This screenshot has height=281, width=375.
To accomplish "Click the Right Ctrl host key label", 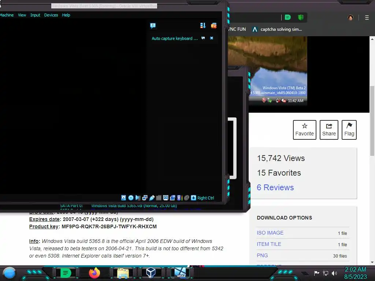I will 206,198.
